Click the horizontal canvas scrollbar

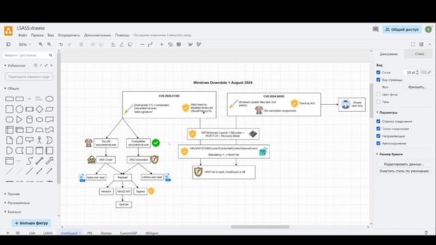pos(260,227)
